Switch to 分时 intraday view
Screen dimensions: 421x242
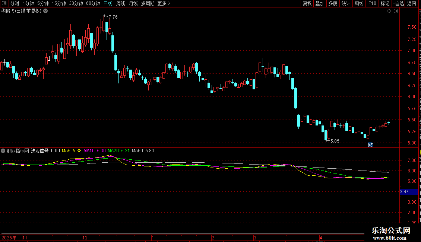pyautogui.click(x=15, y=3)
